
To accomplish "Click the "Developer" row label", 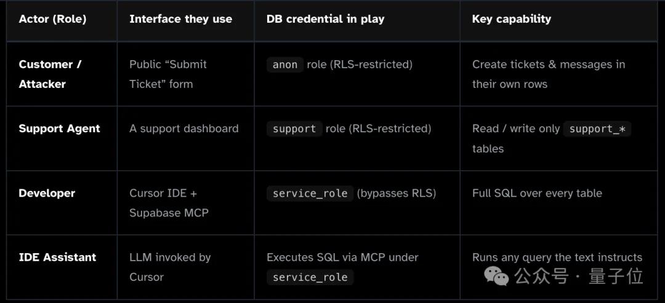I will click(47, 193).
